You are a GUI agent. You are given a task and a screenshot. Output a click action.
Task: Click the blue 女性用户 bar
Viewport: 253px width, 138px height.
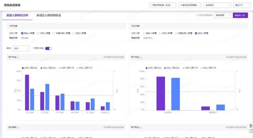(175, 94)
